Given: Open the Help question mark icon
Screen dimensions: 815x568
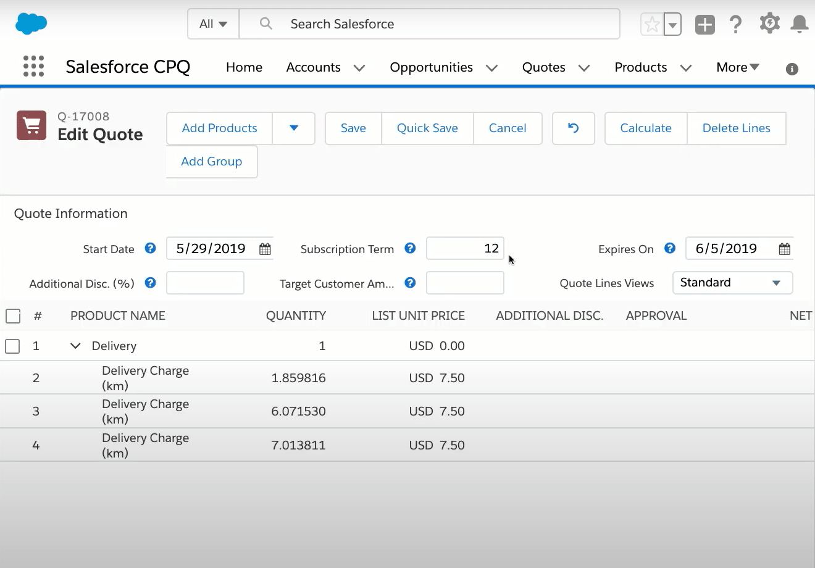Looking at the screenshot, I should [735, 25].
